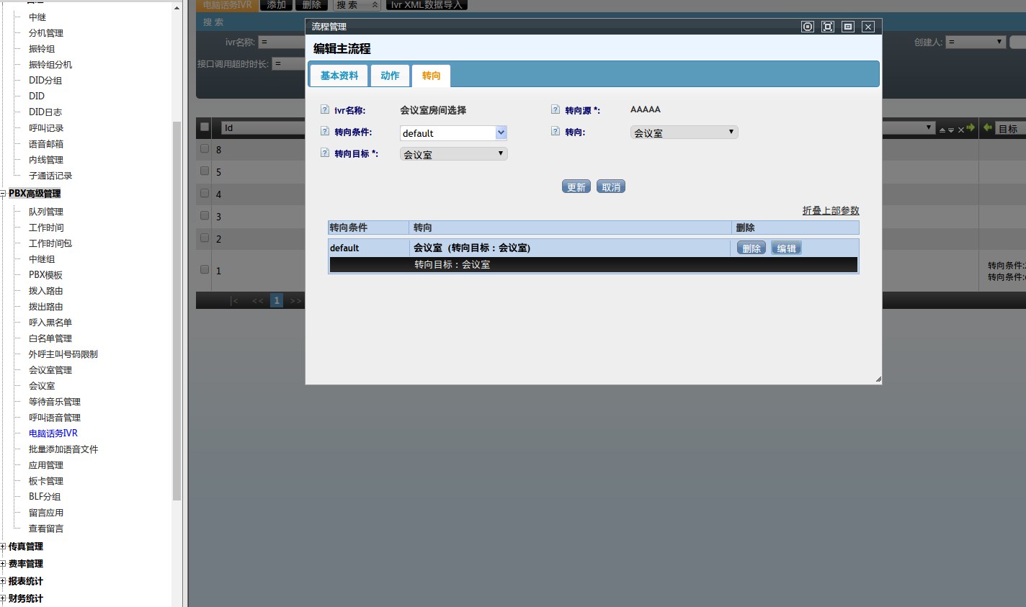The height and width of the screenshot is (607, 1026).
Task: Open the 转向条件 default combo box arrow
Action: pos(501,132)
